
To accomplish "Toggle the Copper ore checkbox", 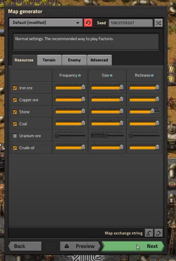I will pos(15,100).
